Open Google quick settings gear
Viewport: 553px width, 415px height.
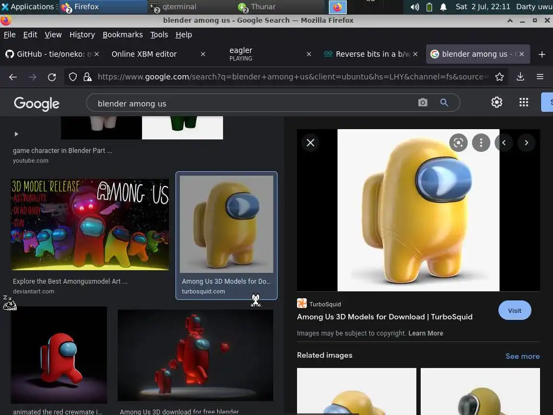point(497,102)
